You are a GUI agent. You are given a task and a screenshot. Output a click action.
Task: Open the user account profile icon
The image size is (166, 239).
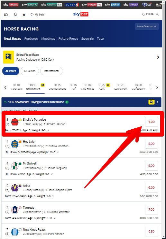tap(157, 14)
